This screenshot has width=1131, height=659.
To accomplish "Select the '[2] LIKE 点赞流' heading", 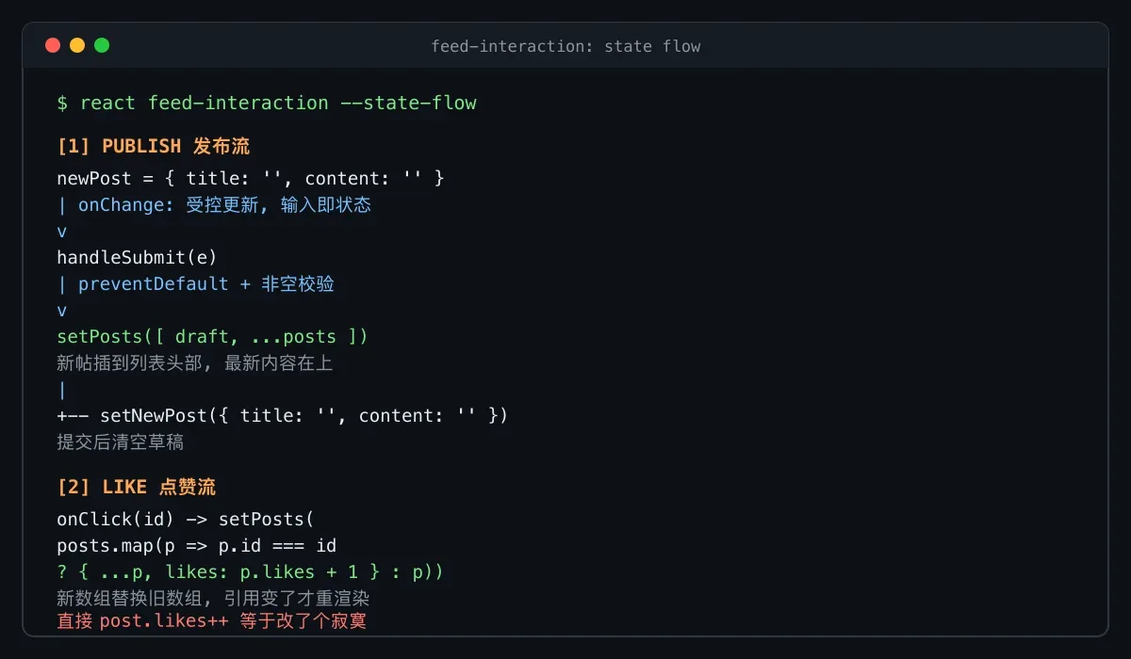I will [137, 487].
